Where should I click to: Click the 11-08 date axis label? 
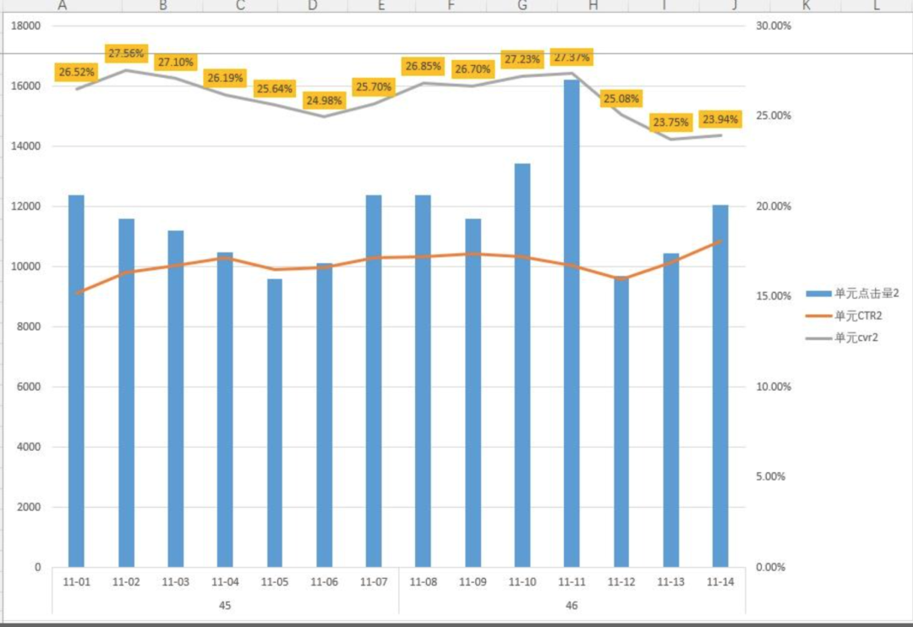point(424,582)
